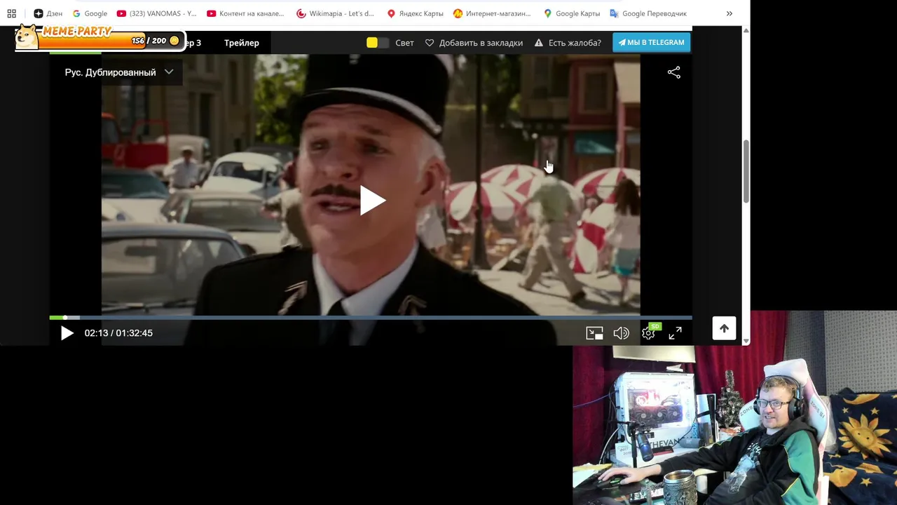Open player quality settings gear icon
897x505 pixels.
coord(648,333)
